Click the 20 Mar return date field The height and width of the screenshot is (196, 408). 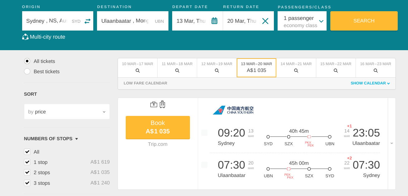(248, 21)
